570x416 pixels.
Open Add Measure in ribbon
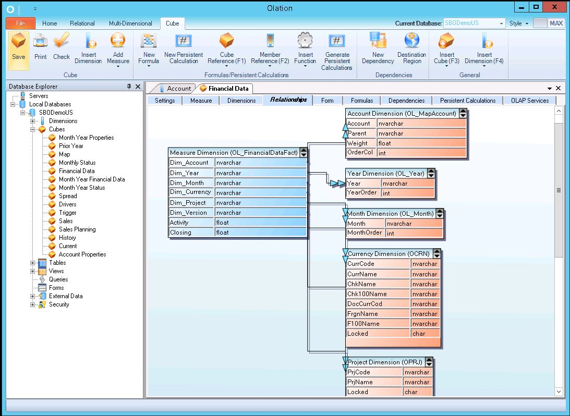(118, 49)
